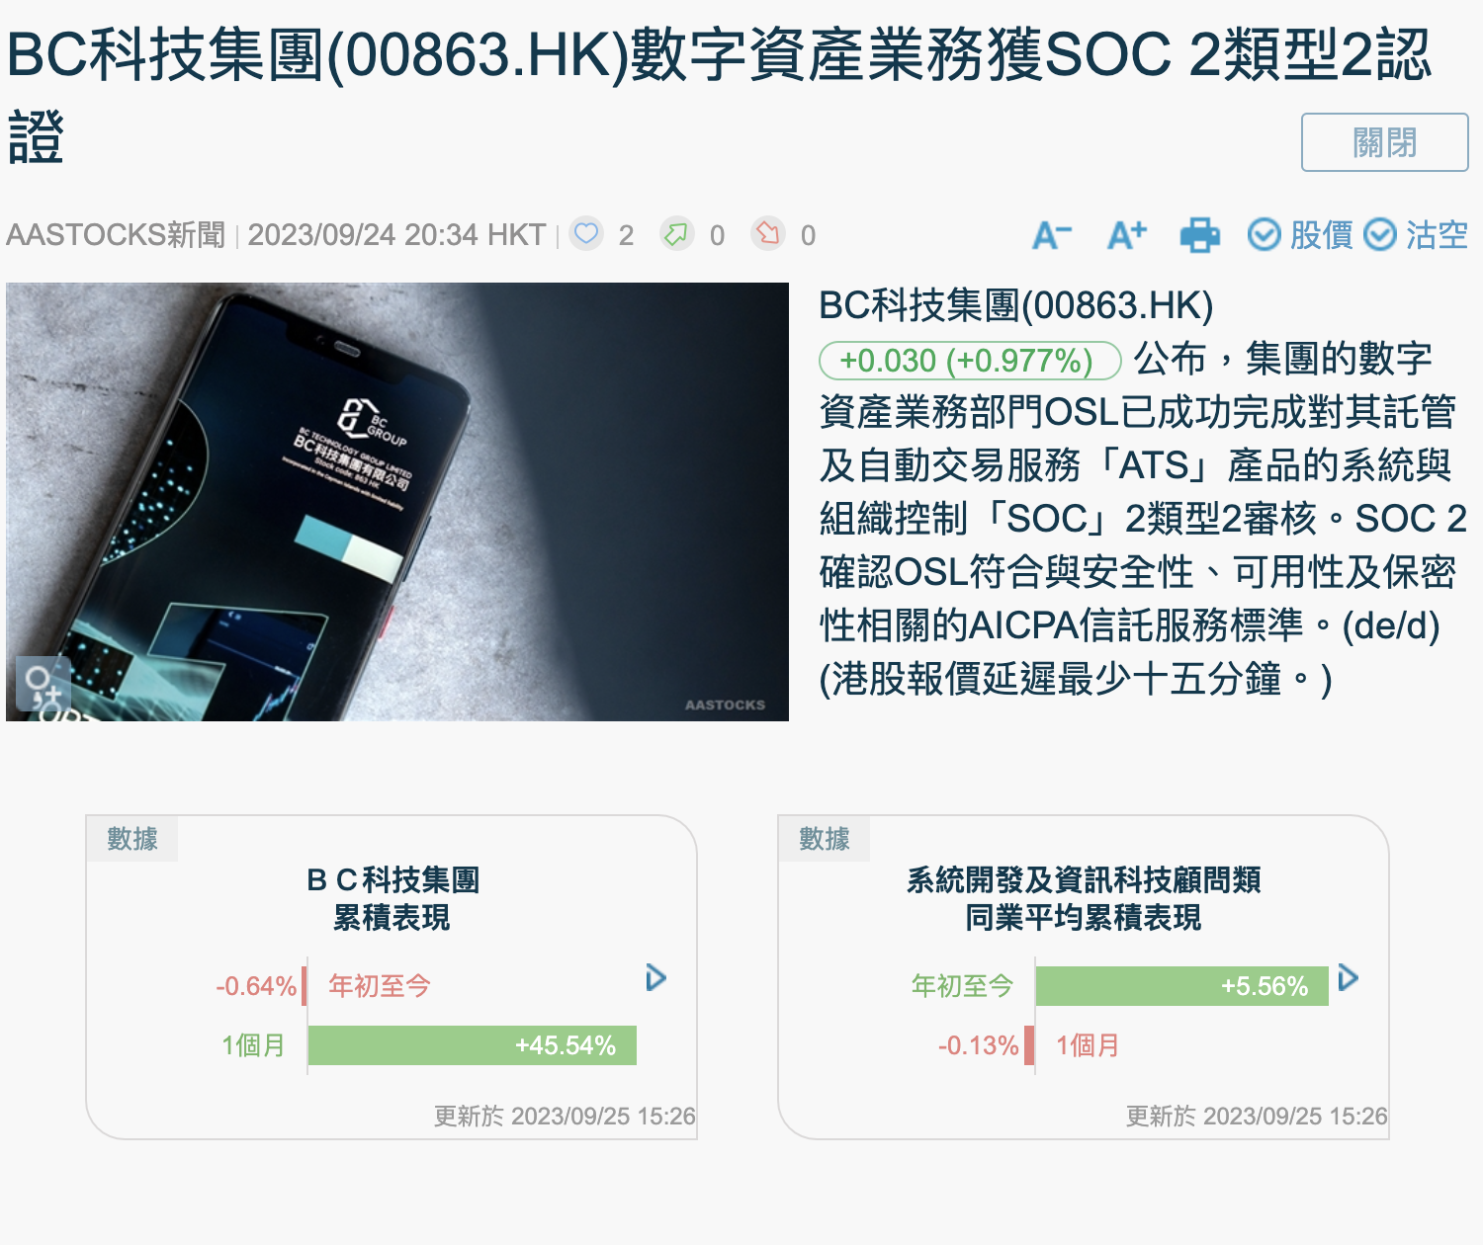This screenshot has width=1483, height=1245.
Task: Open the BC Group phone news photo
Action: [397, 502]
